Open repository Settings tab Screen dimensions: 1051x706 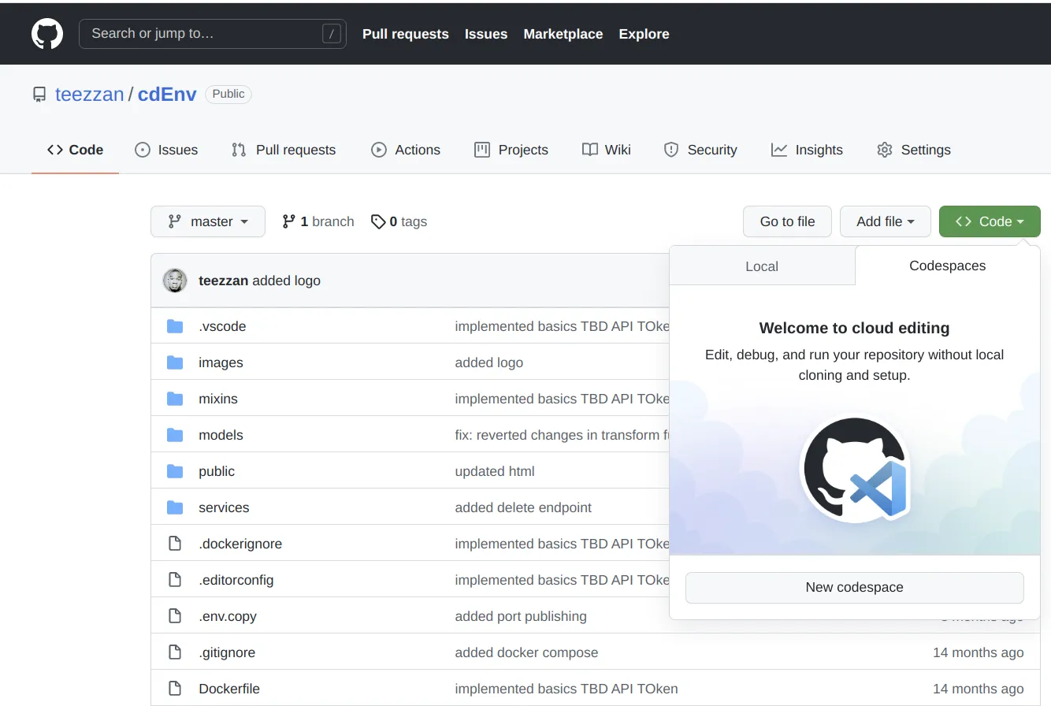coord(914,150)
